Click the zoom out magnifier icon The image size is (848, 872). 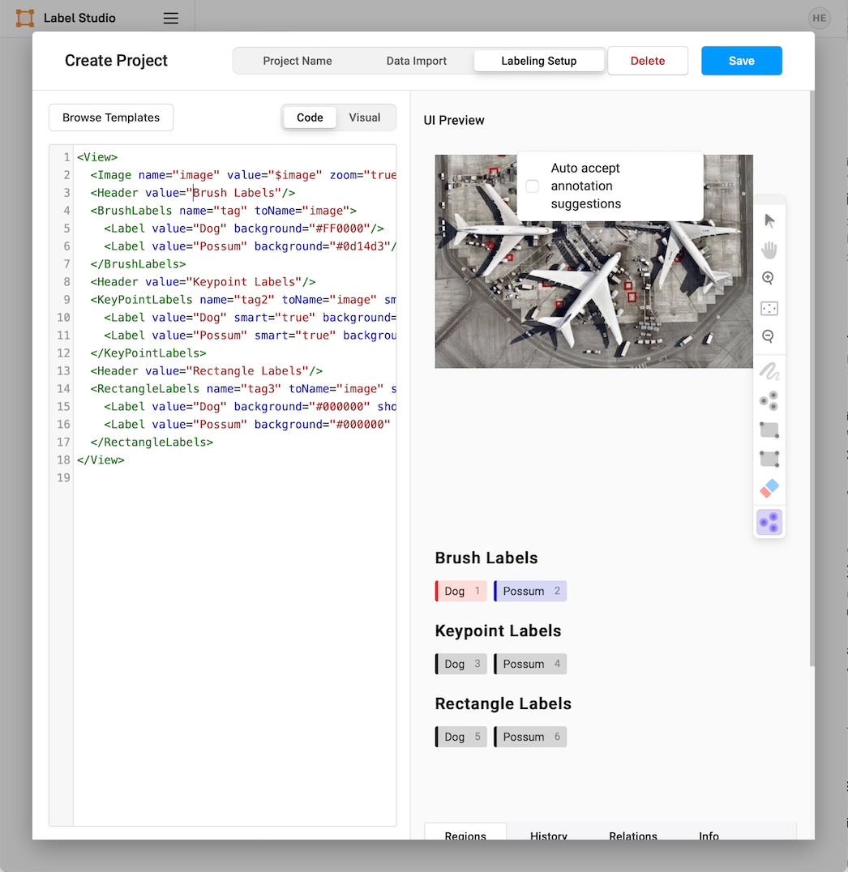(x=769, y=336)
